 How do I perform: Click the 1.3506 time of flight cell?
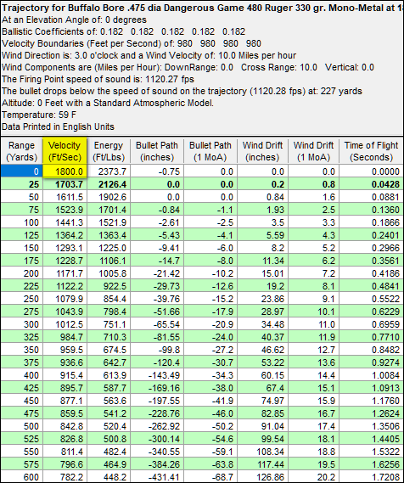[x=371, y=426]
